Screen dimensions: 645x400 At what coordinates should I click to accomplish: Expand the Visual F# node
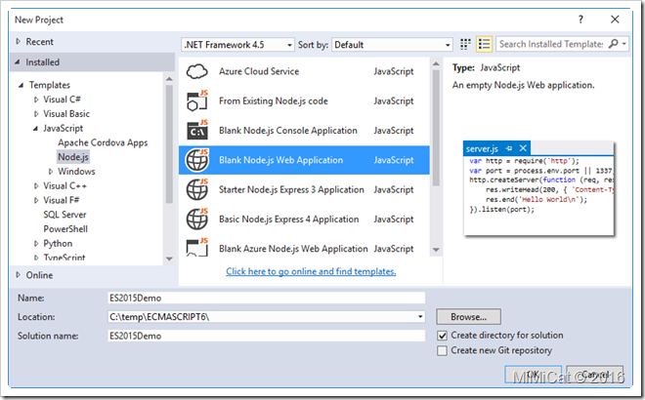(x=36, y=200)
